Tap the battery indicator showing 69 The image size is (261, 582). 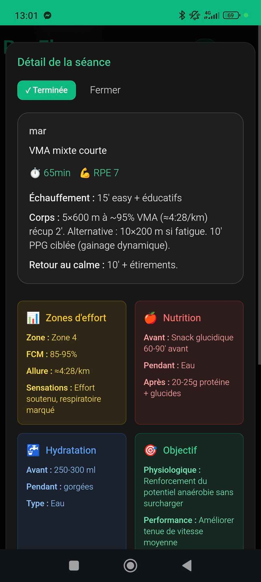point(231,15)
